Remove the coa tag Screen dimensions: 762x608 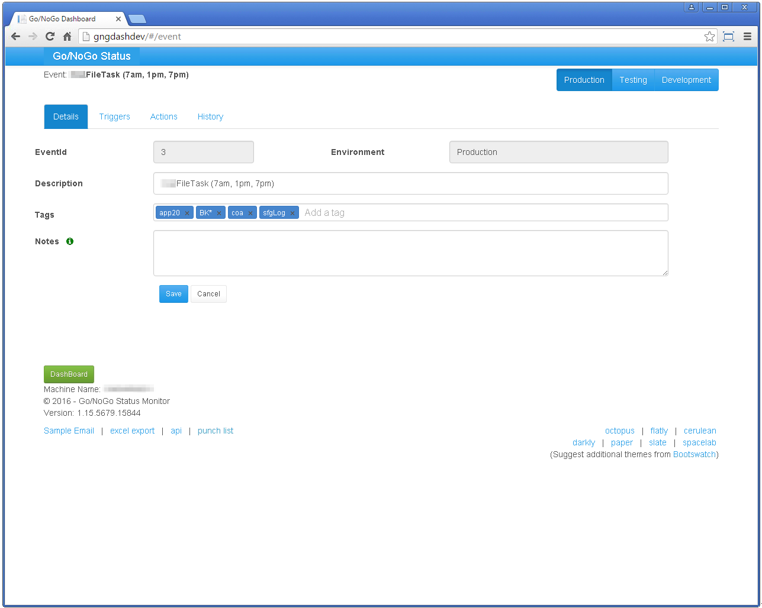click(x=250, y=213)
